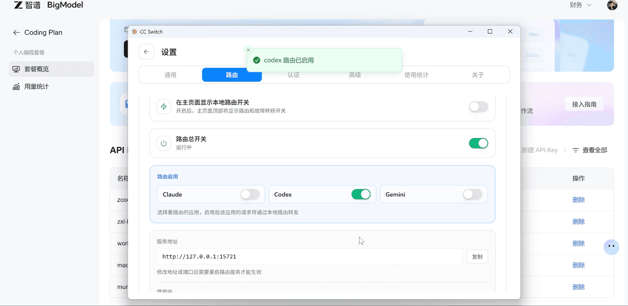Maximize the CC Switch window
The height and width of the screenshot is (306, 628).
(x=490, y=31)
